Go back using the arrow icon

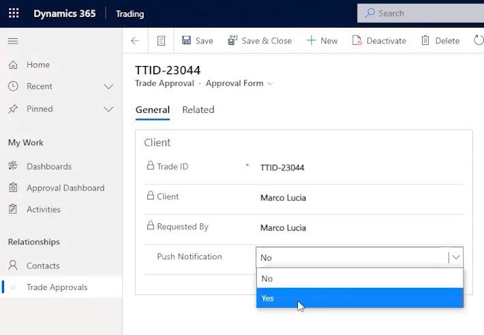point(135,41)
